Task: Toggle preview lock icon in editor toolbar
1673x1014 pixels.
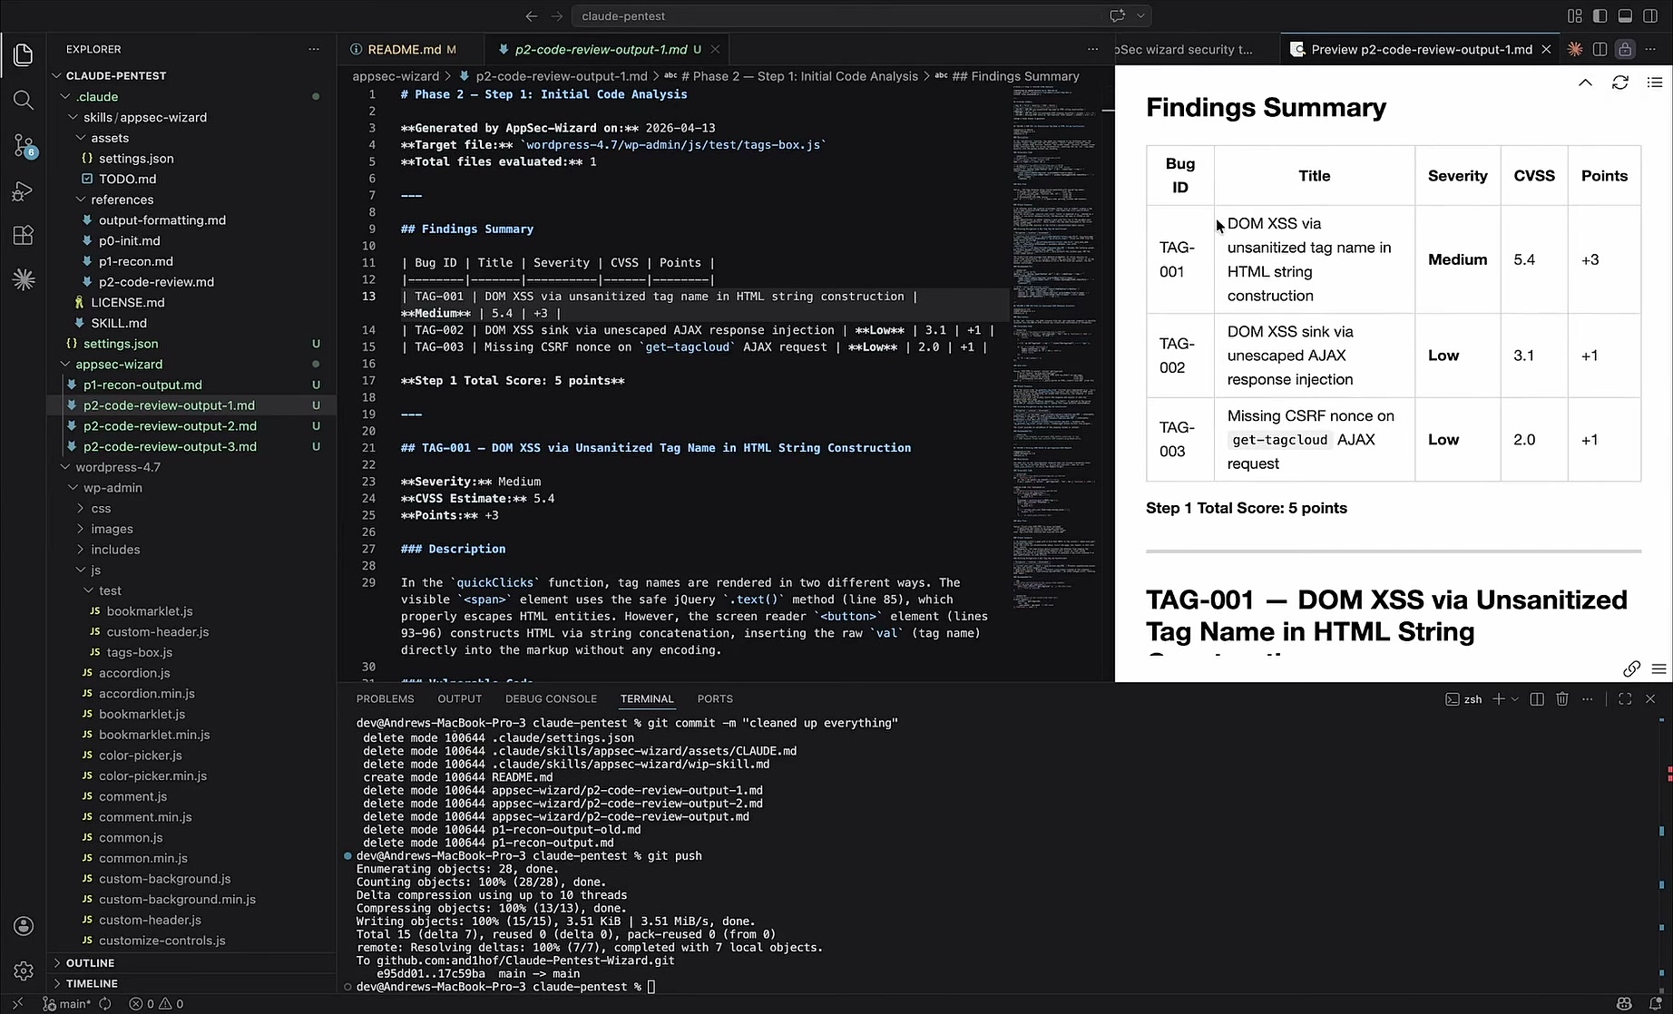Action: coord(1625,49)
